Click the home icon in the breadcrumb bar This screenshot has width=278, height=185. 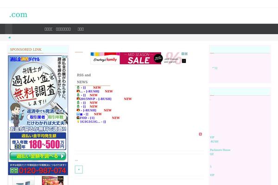click(10, 37)
